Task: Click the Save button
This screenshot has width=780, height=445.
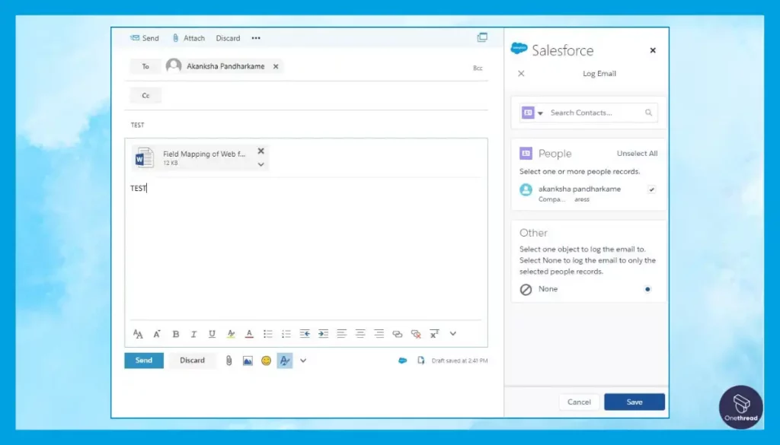Action: click(635, 402)
